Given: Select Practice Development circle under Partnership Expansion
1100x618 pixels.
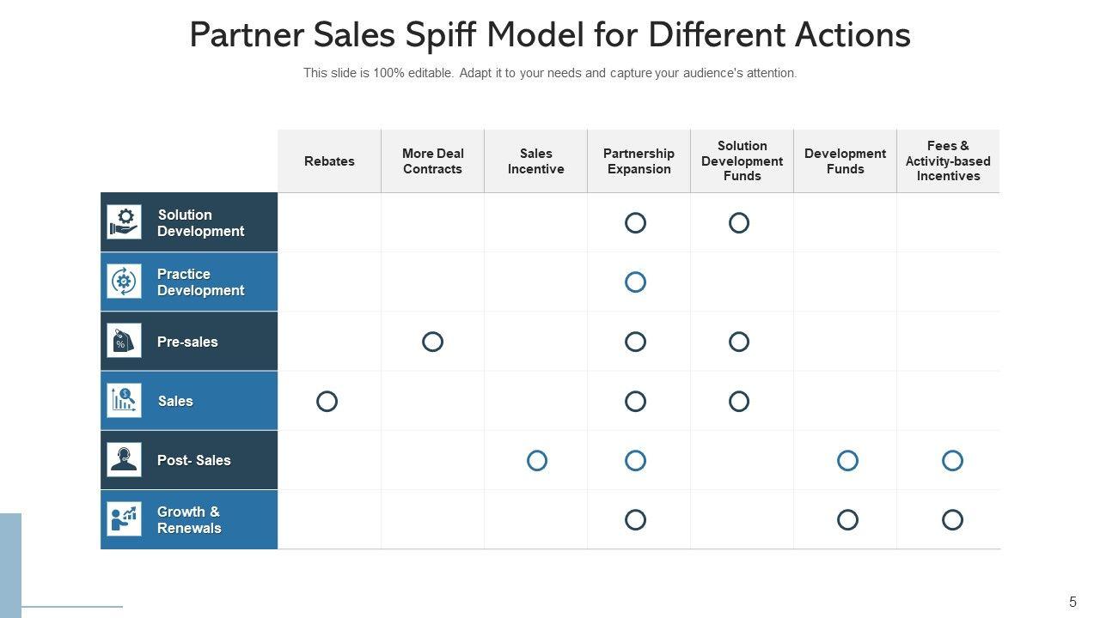Looking at the screenshot, I should click(635, 282).
